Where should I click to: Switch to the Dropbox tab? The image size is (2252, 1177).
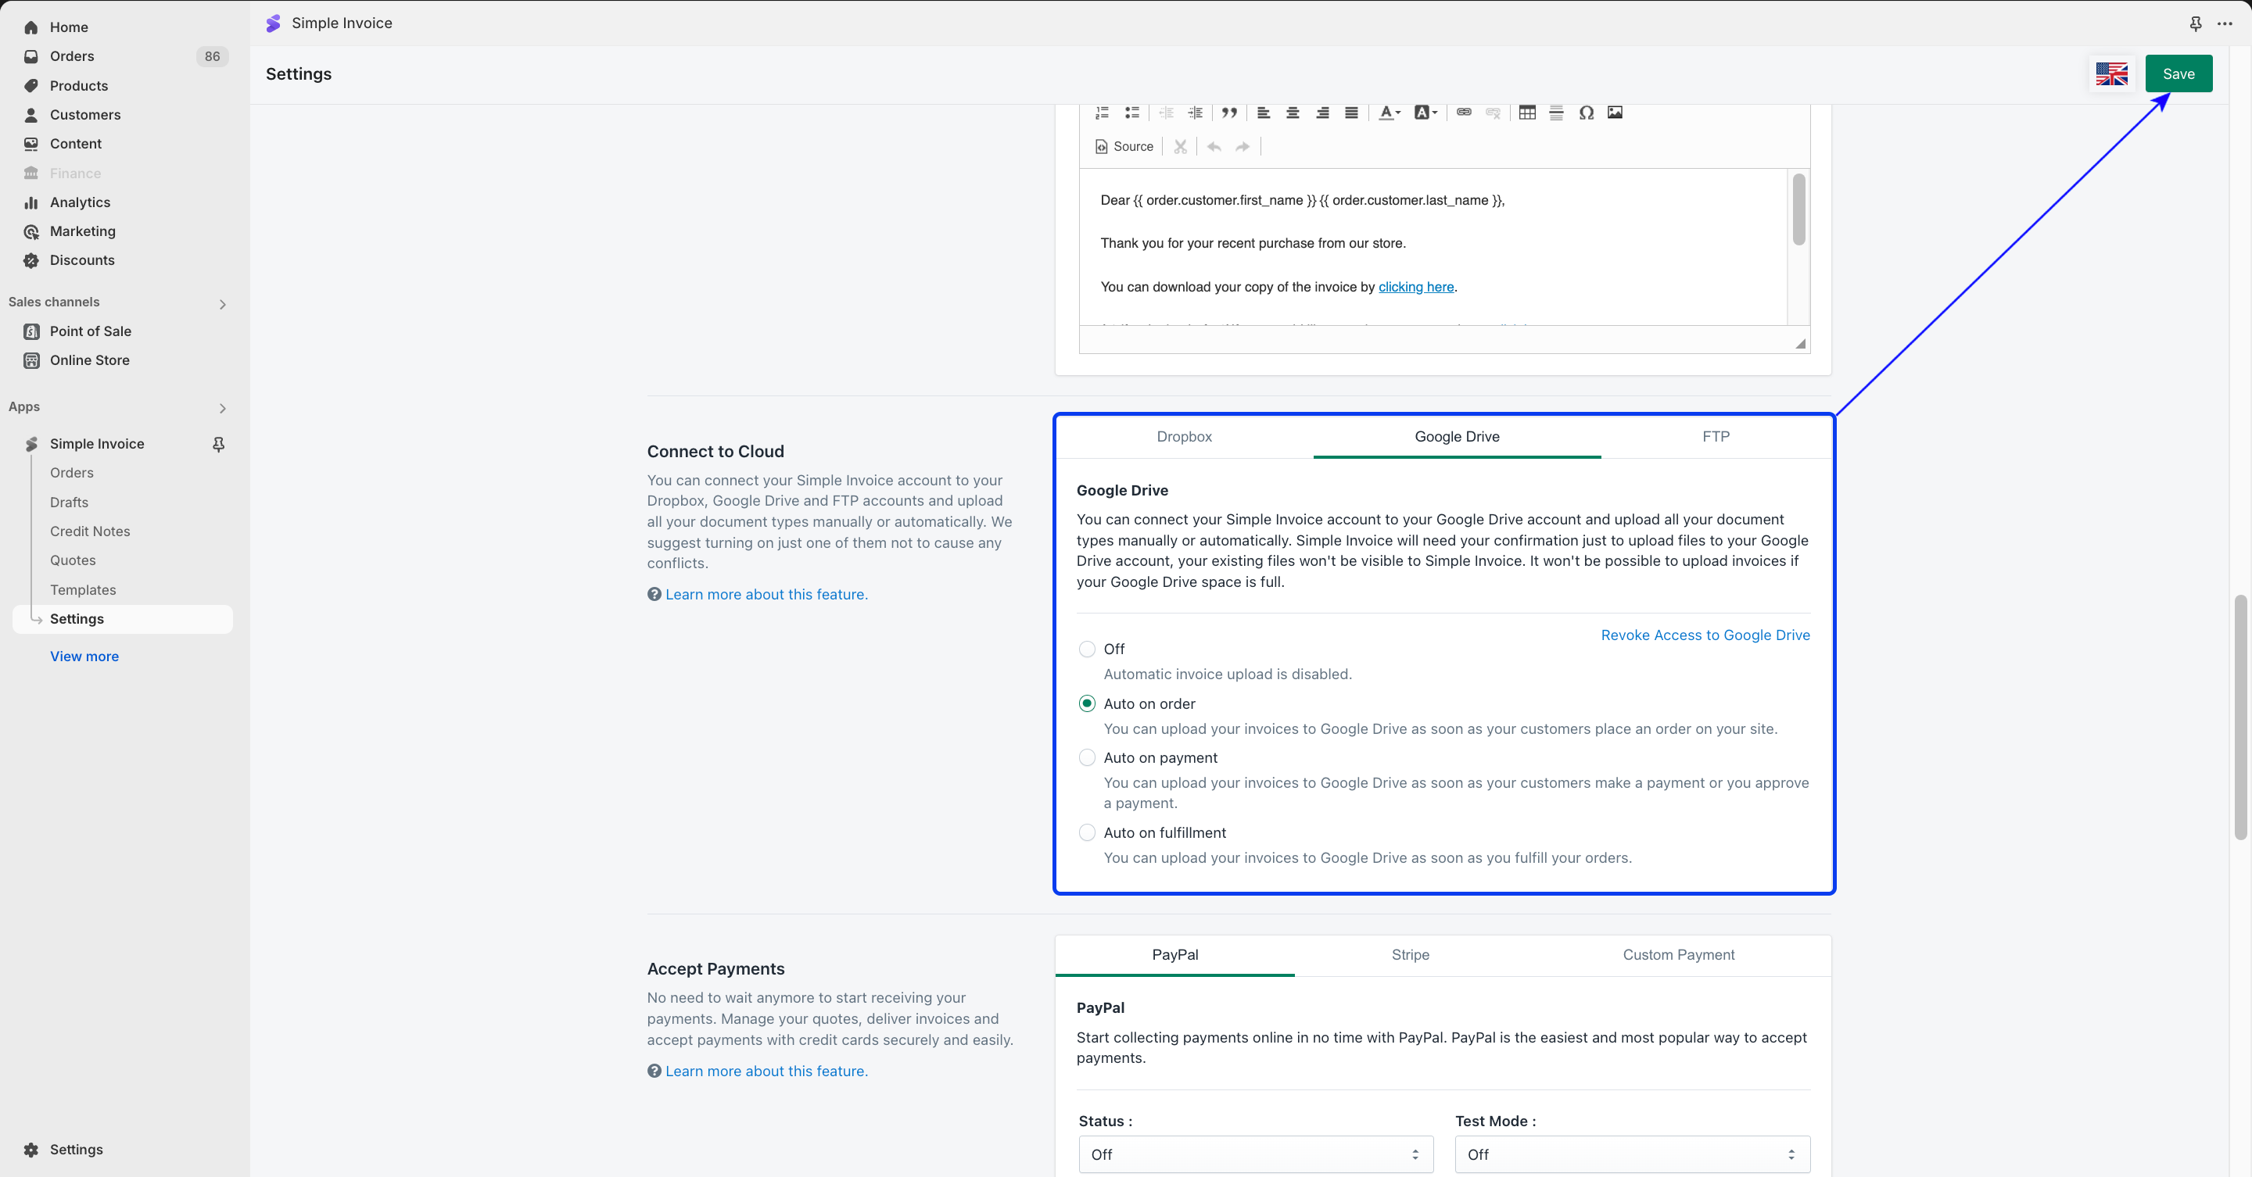1184,437
